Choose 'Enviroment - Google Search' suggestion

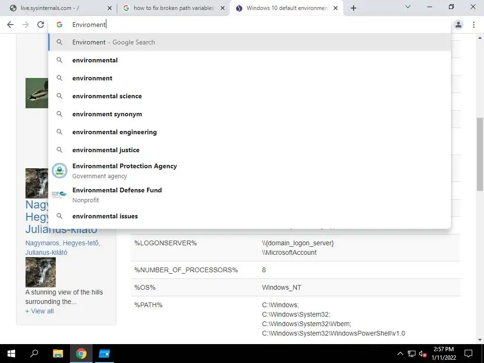[250, 42]
